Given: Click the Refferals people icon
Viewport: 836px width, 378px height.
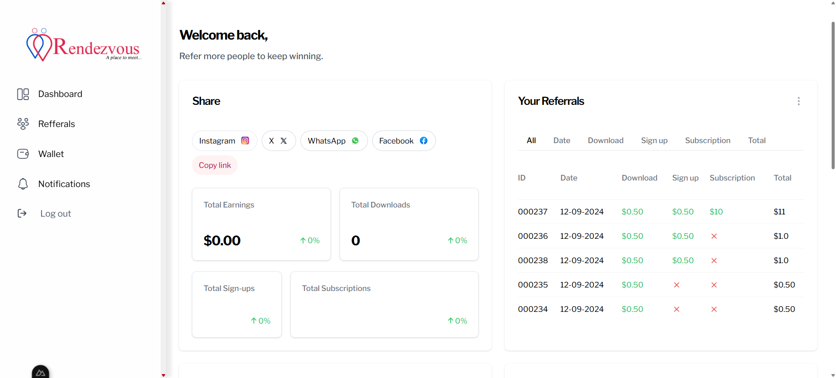Looking at the screenshot, I should coord(23,124).
